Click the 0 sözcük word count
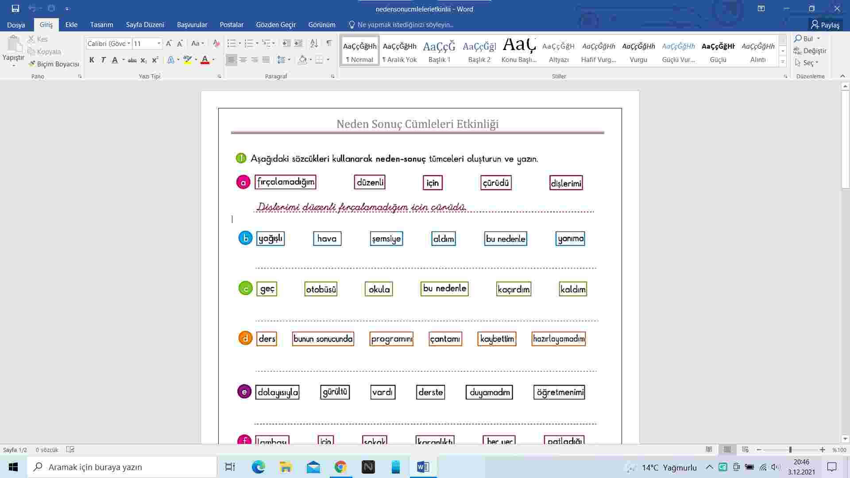Viewport: 850px width, 478px height. tap(47, 450)
